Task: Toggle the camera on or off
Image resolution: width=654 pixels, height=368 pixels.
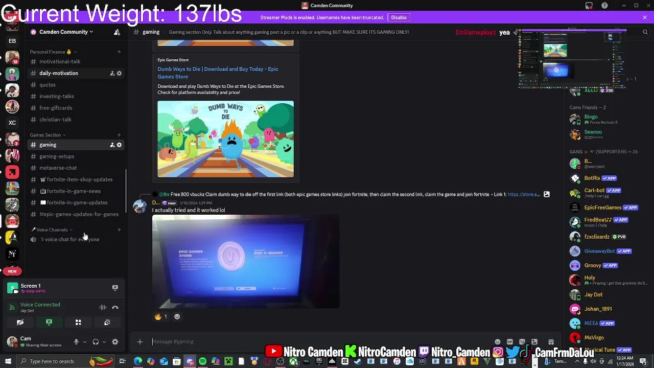Action: pos(20,323)
